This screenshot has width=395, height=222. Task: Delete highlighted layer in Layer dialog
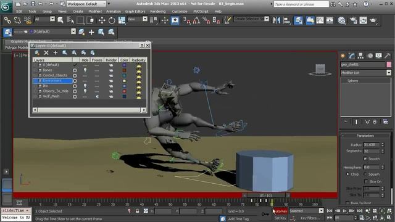pyautogui.click(x=46, y=52)
